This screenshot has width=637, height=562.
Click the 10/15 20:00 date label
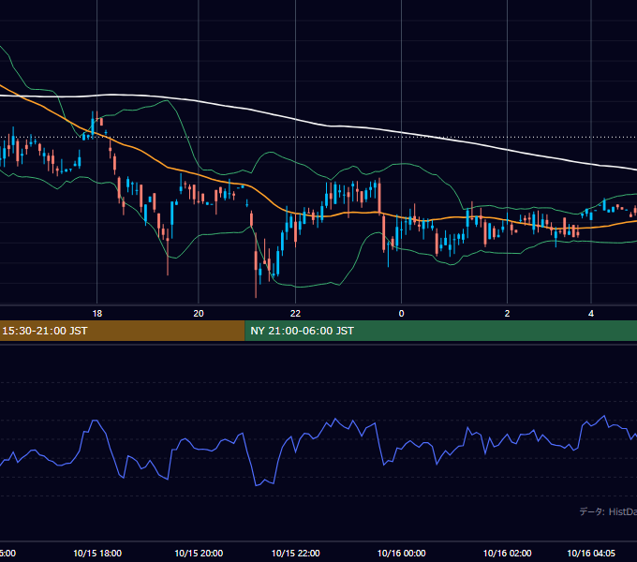click(x=199, y=553)
